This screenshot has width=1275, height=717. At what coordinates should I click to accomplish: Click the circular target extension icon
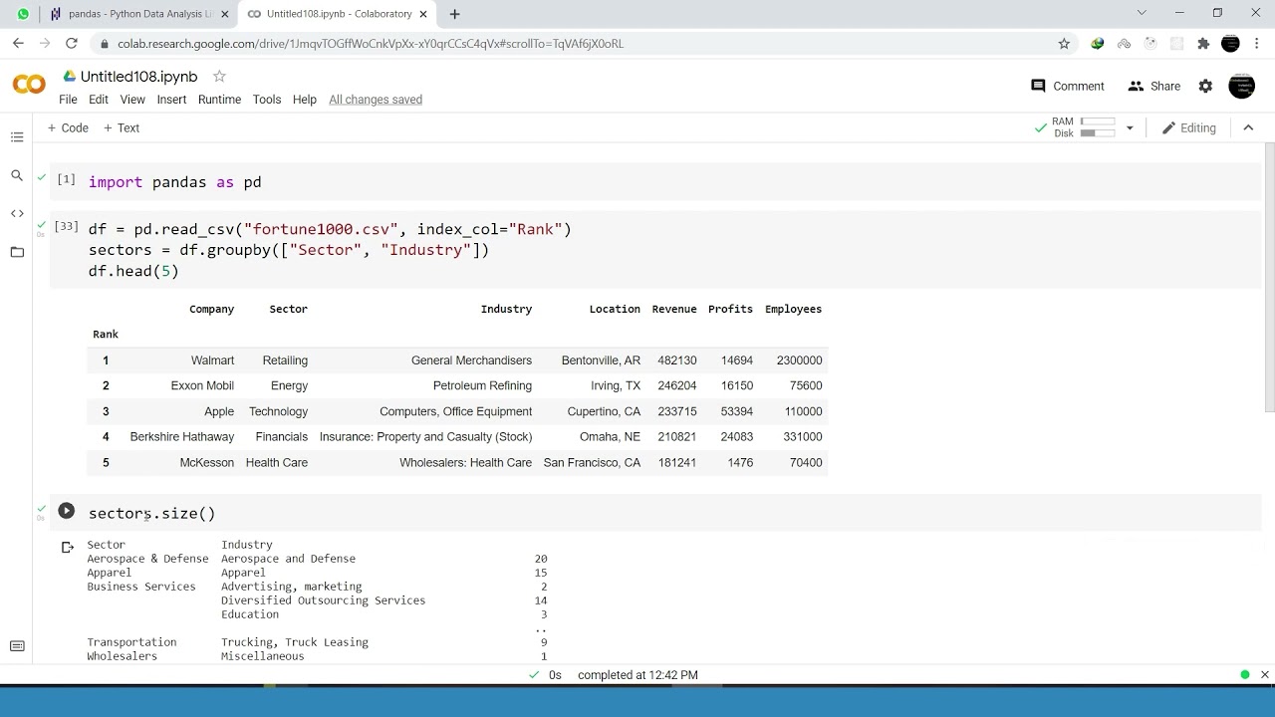click(x=1150, y=44)
